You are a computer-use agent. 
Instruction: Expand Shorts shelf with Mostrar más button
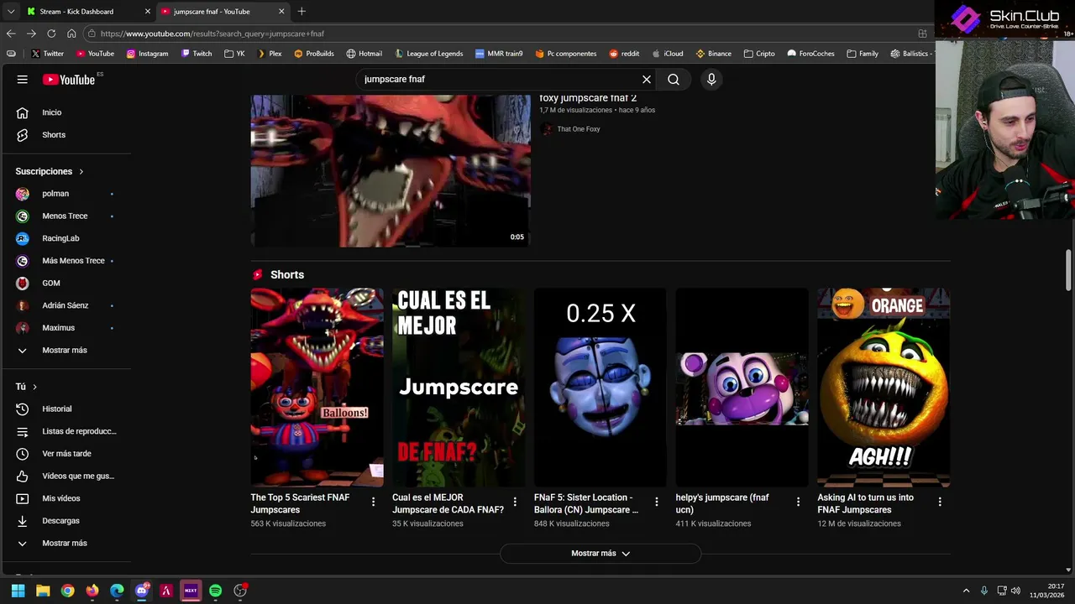coord(600,554)
